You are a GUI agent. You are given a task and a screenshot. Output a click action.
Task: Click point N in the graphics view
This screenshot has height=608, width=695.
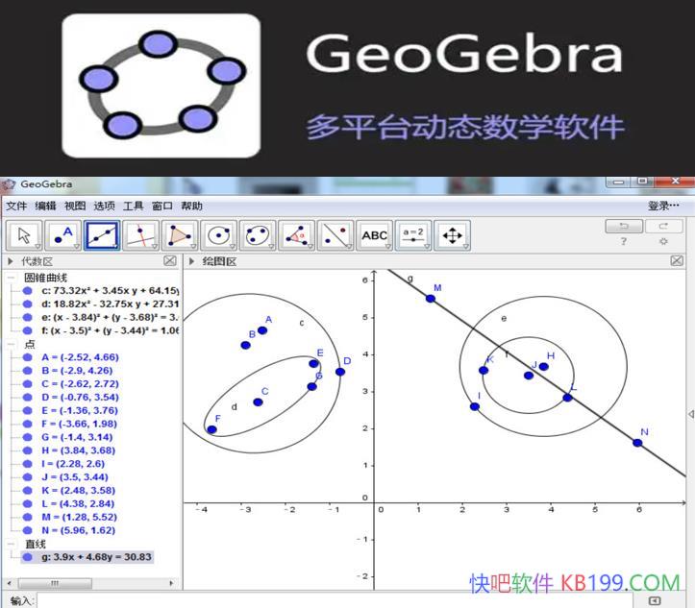click(637, 443)
